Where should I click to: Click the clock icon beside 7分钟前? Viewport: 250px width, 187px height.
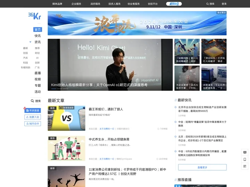158,129
